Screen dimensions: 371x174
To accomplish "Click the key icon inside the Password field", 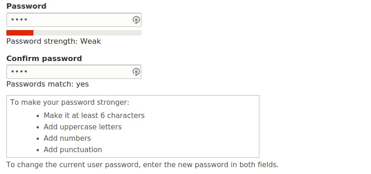I will point(136,20).
